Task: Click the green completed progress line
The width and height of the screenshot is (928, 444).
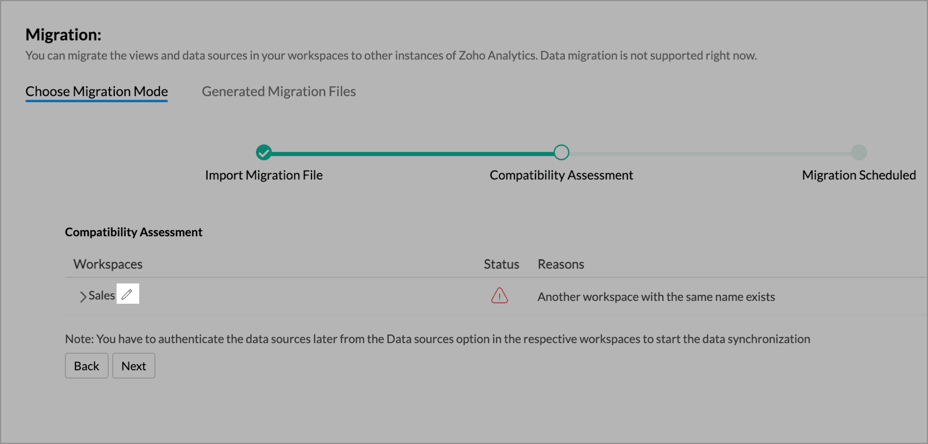Action: (412, 154)
